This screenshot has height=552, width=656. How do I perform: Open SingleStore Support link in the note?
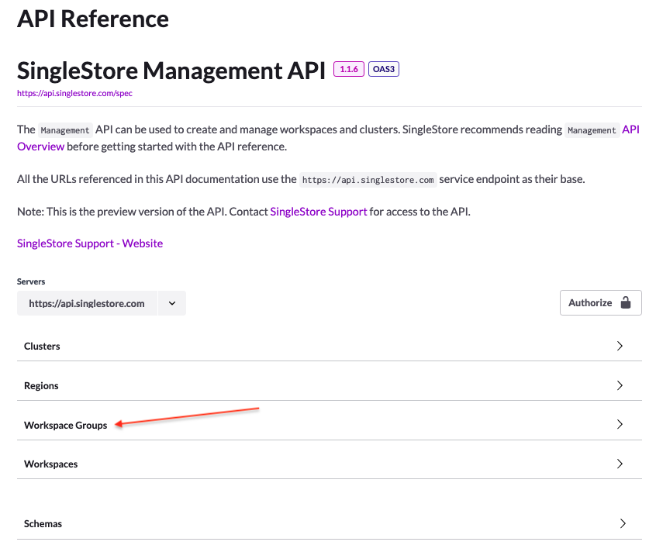[319, 212]
